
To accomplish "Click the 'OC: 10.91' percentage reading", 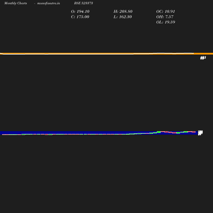I will pos(166,12).
